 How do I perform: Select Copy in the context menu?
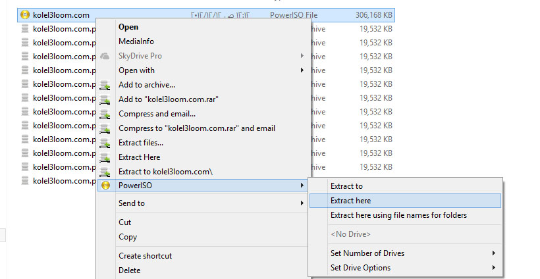pos(128,237)
